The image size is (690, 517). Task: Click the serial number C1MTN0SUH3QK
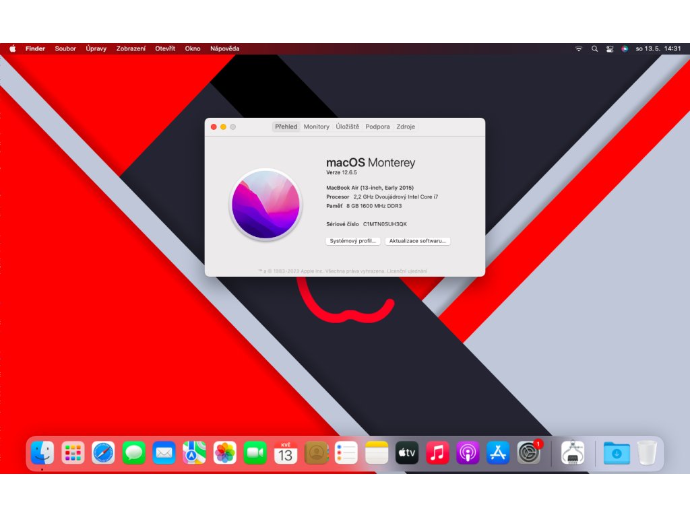tap(385, 224)
